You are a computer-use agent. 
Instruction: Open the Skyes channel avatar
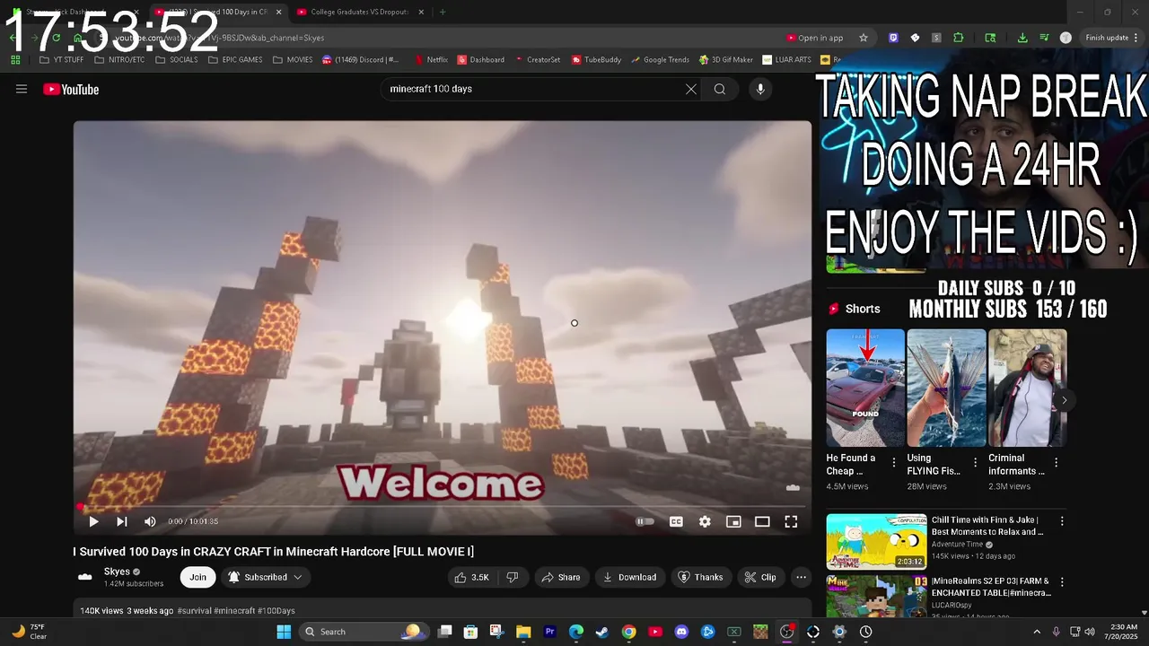pyautogui.click(x=85, y=577)
